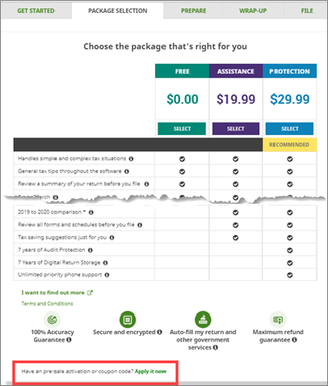
Task: Select the FREE package
Action: click(x=182, y=129)
